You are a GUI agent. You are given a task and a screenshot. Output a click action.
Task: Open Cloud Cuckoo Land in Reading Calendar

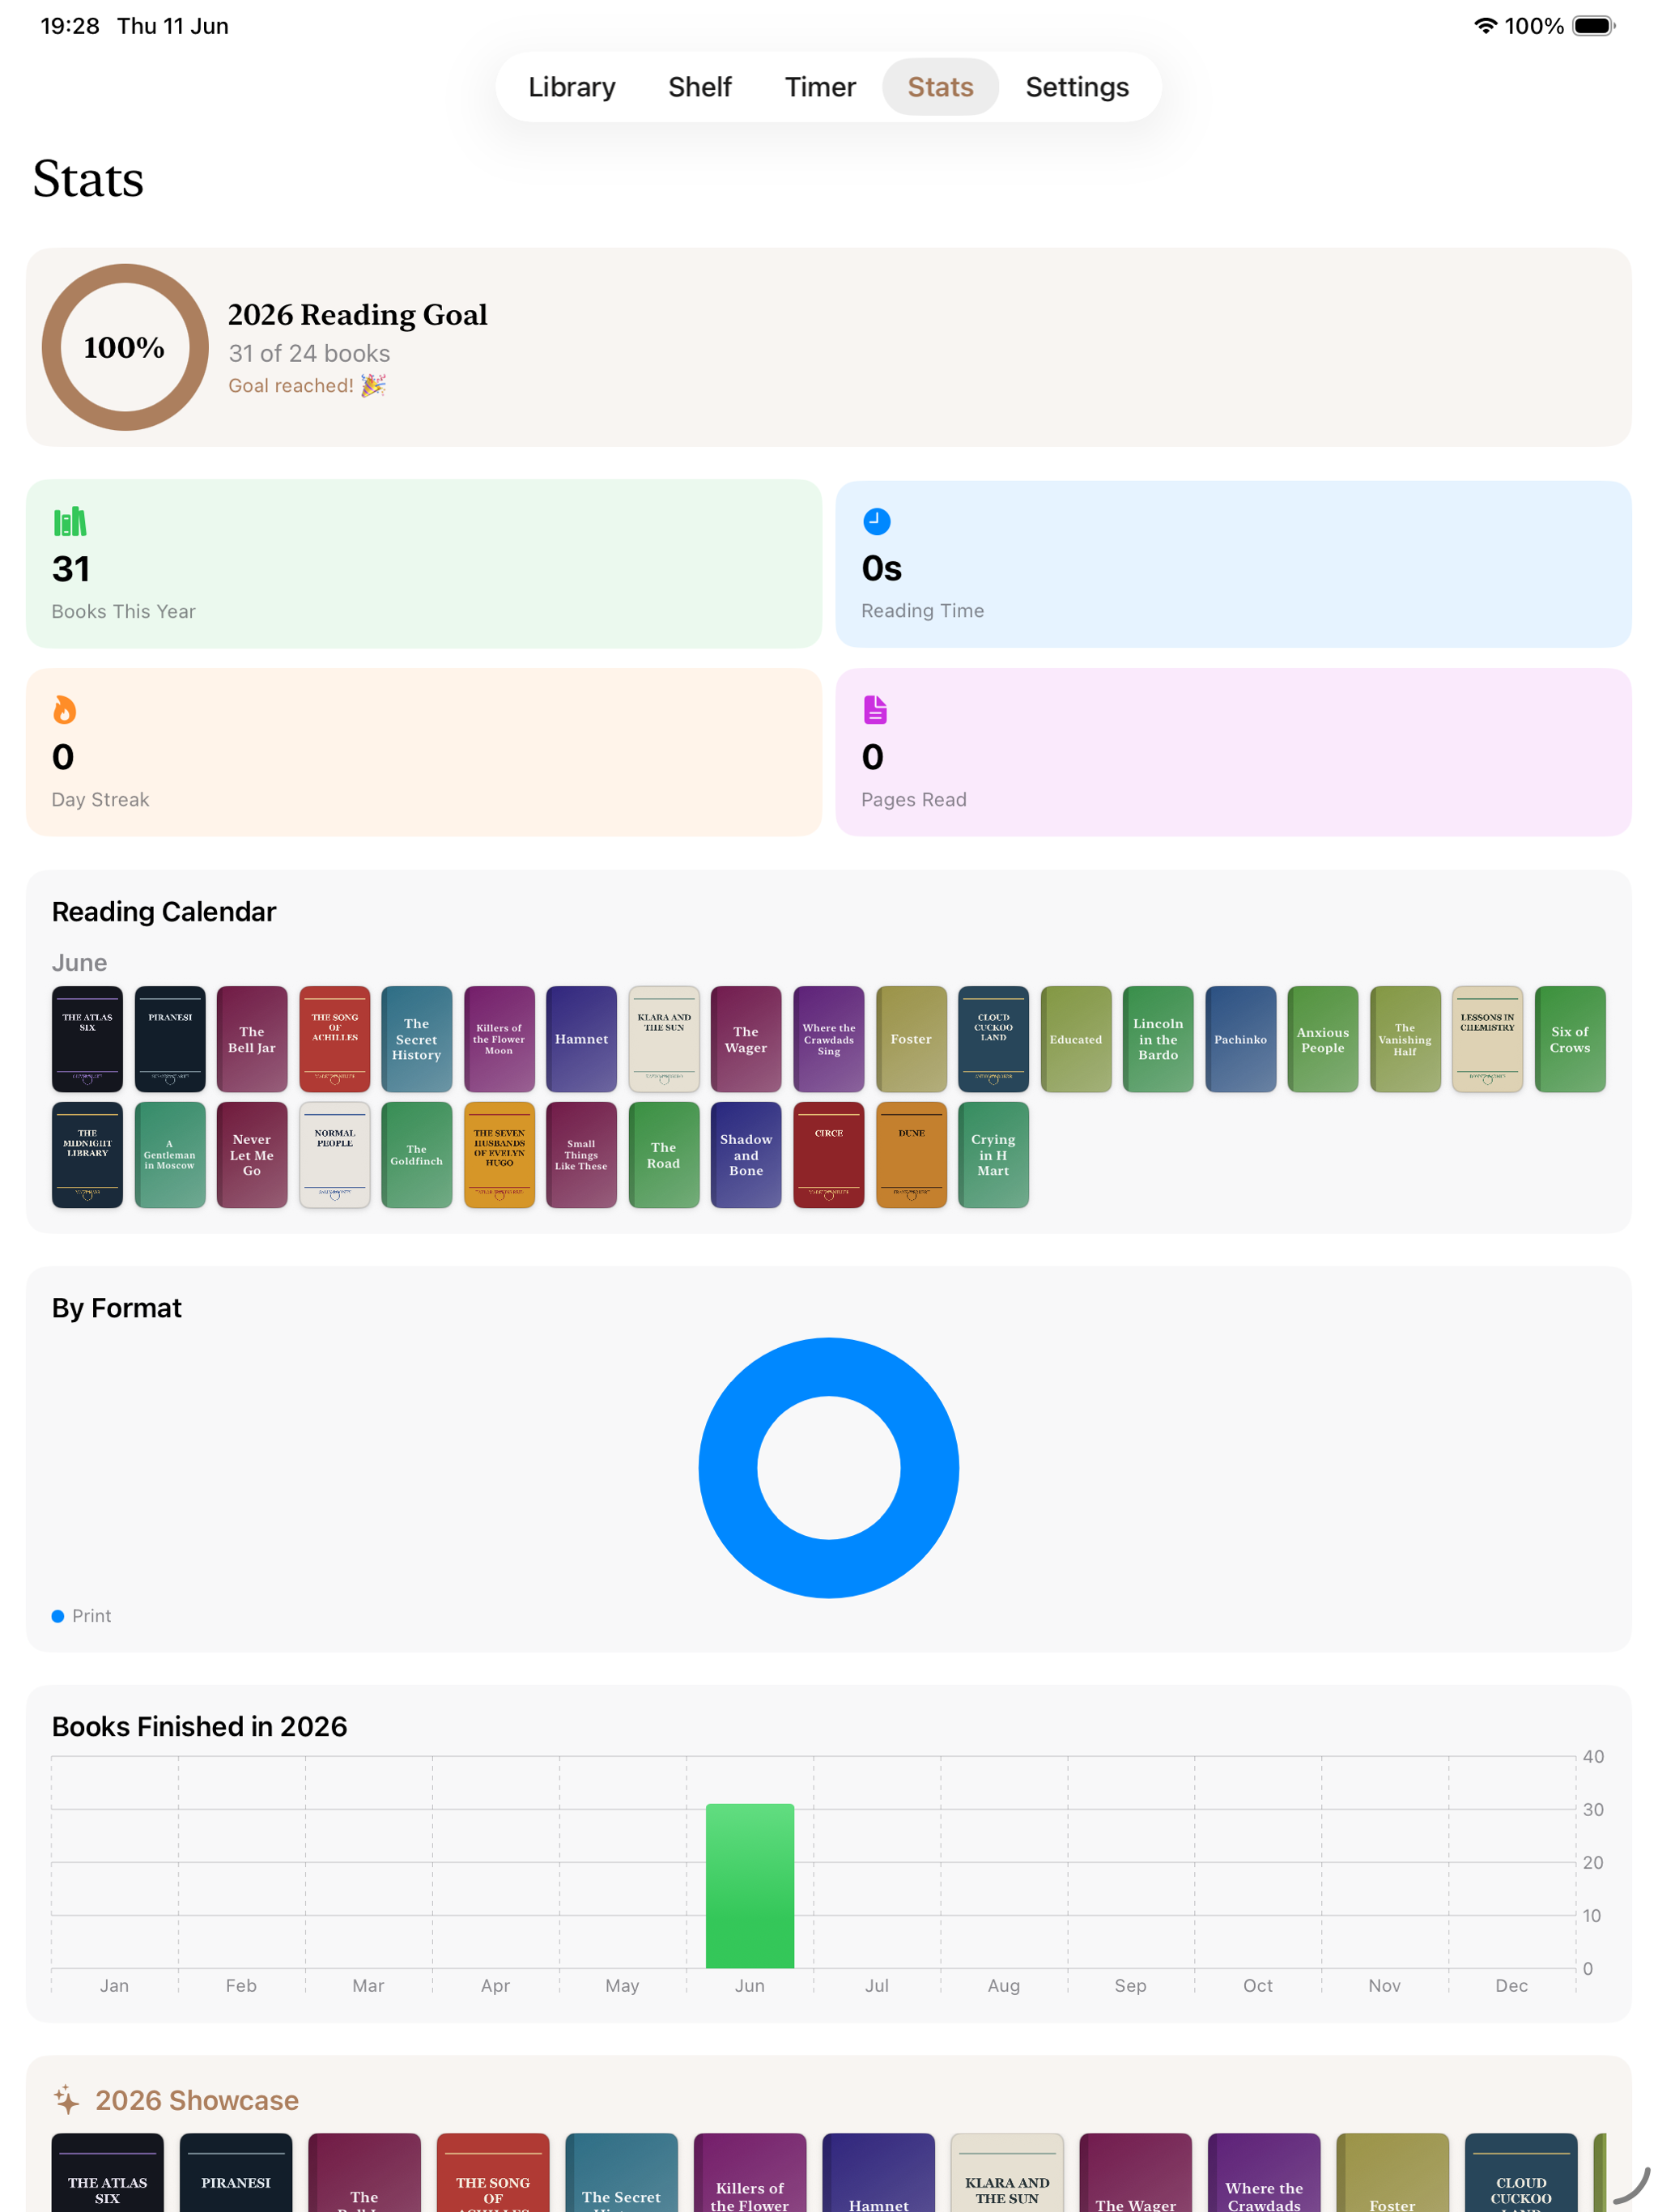[x=993, y=1039]
